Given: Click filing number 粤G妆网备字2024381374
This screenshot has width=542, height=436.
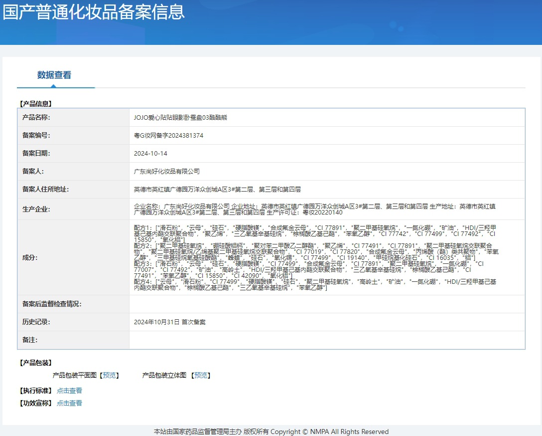Looking at the screenshot, I should tap(168, 136).
